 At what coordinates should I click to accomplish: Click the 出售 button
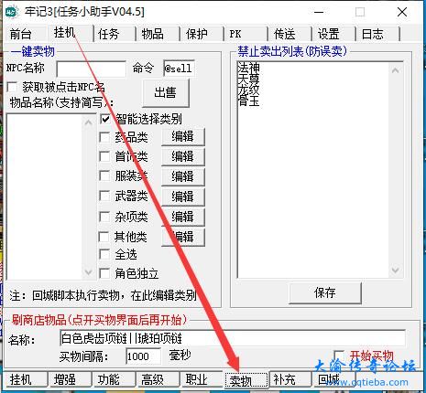coord(166,92)
